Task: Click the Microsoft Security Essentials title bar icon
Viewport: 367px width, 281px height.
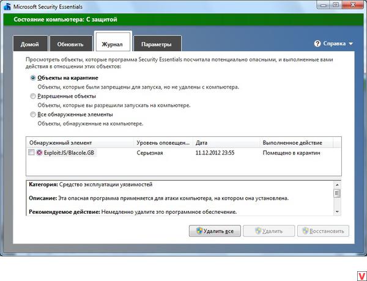Action: click(7, 6)
